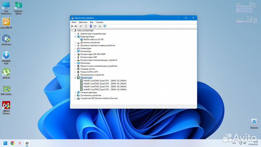Open the Вид menu
This screenshot has height=147, width=261.
click(91, 22)
